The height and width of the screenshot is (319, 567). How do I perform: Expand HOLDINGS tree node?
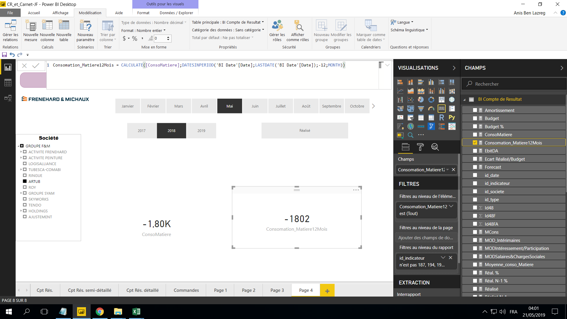pyautogui.click(x=21, y=211)
